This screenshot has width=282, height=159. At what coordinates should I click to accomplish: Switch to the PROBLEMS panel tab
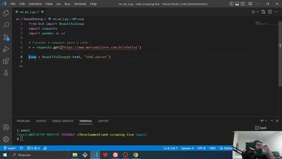pos(23,121)
